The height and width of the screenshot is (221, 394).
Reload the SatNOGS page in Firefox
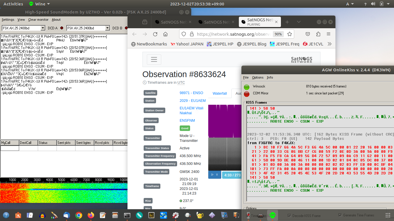155,34
